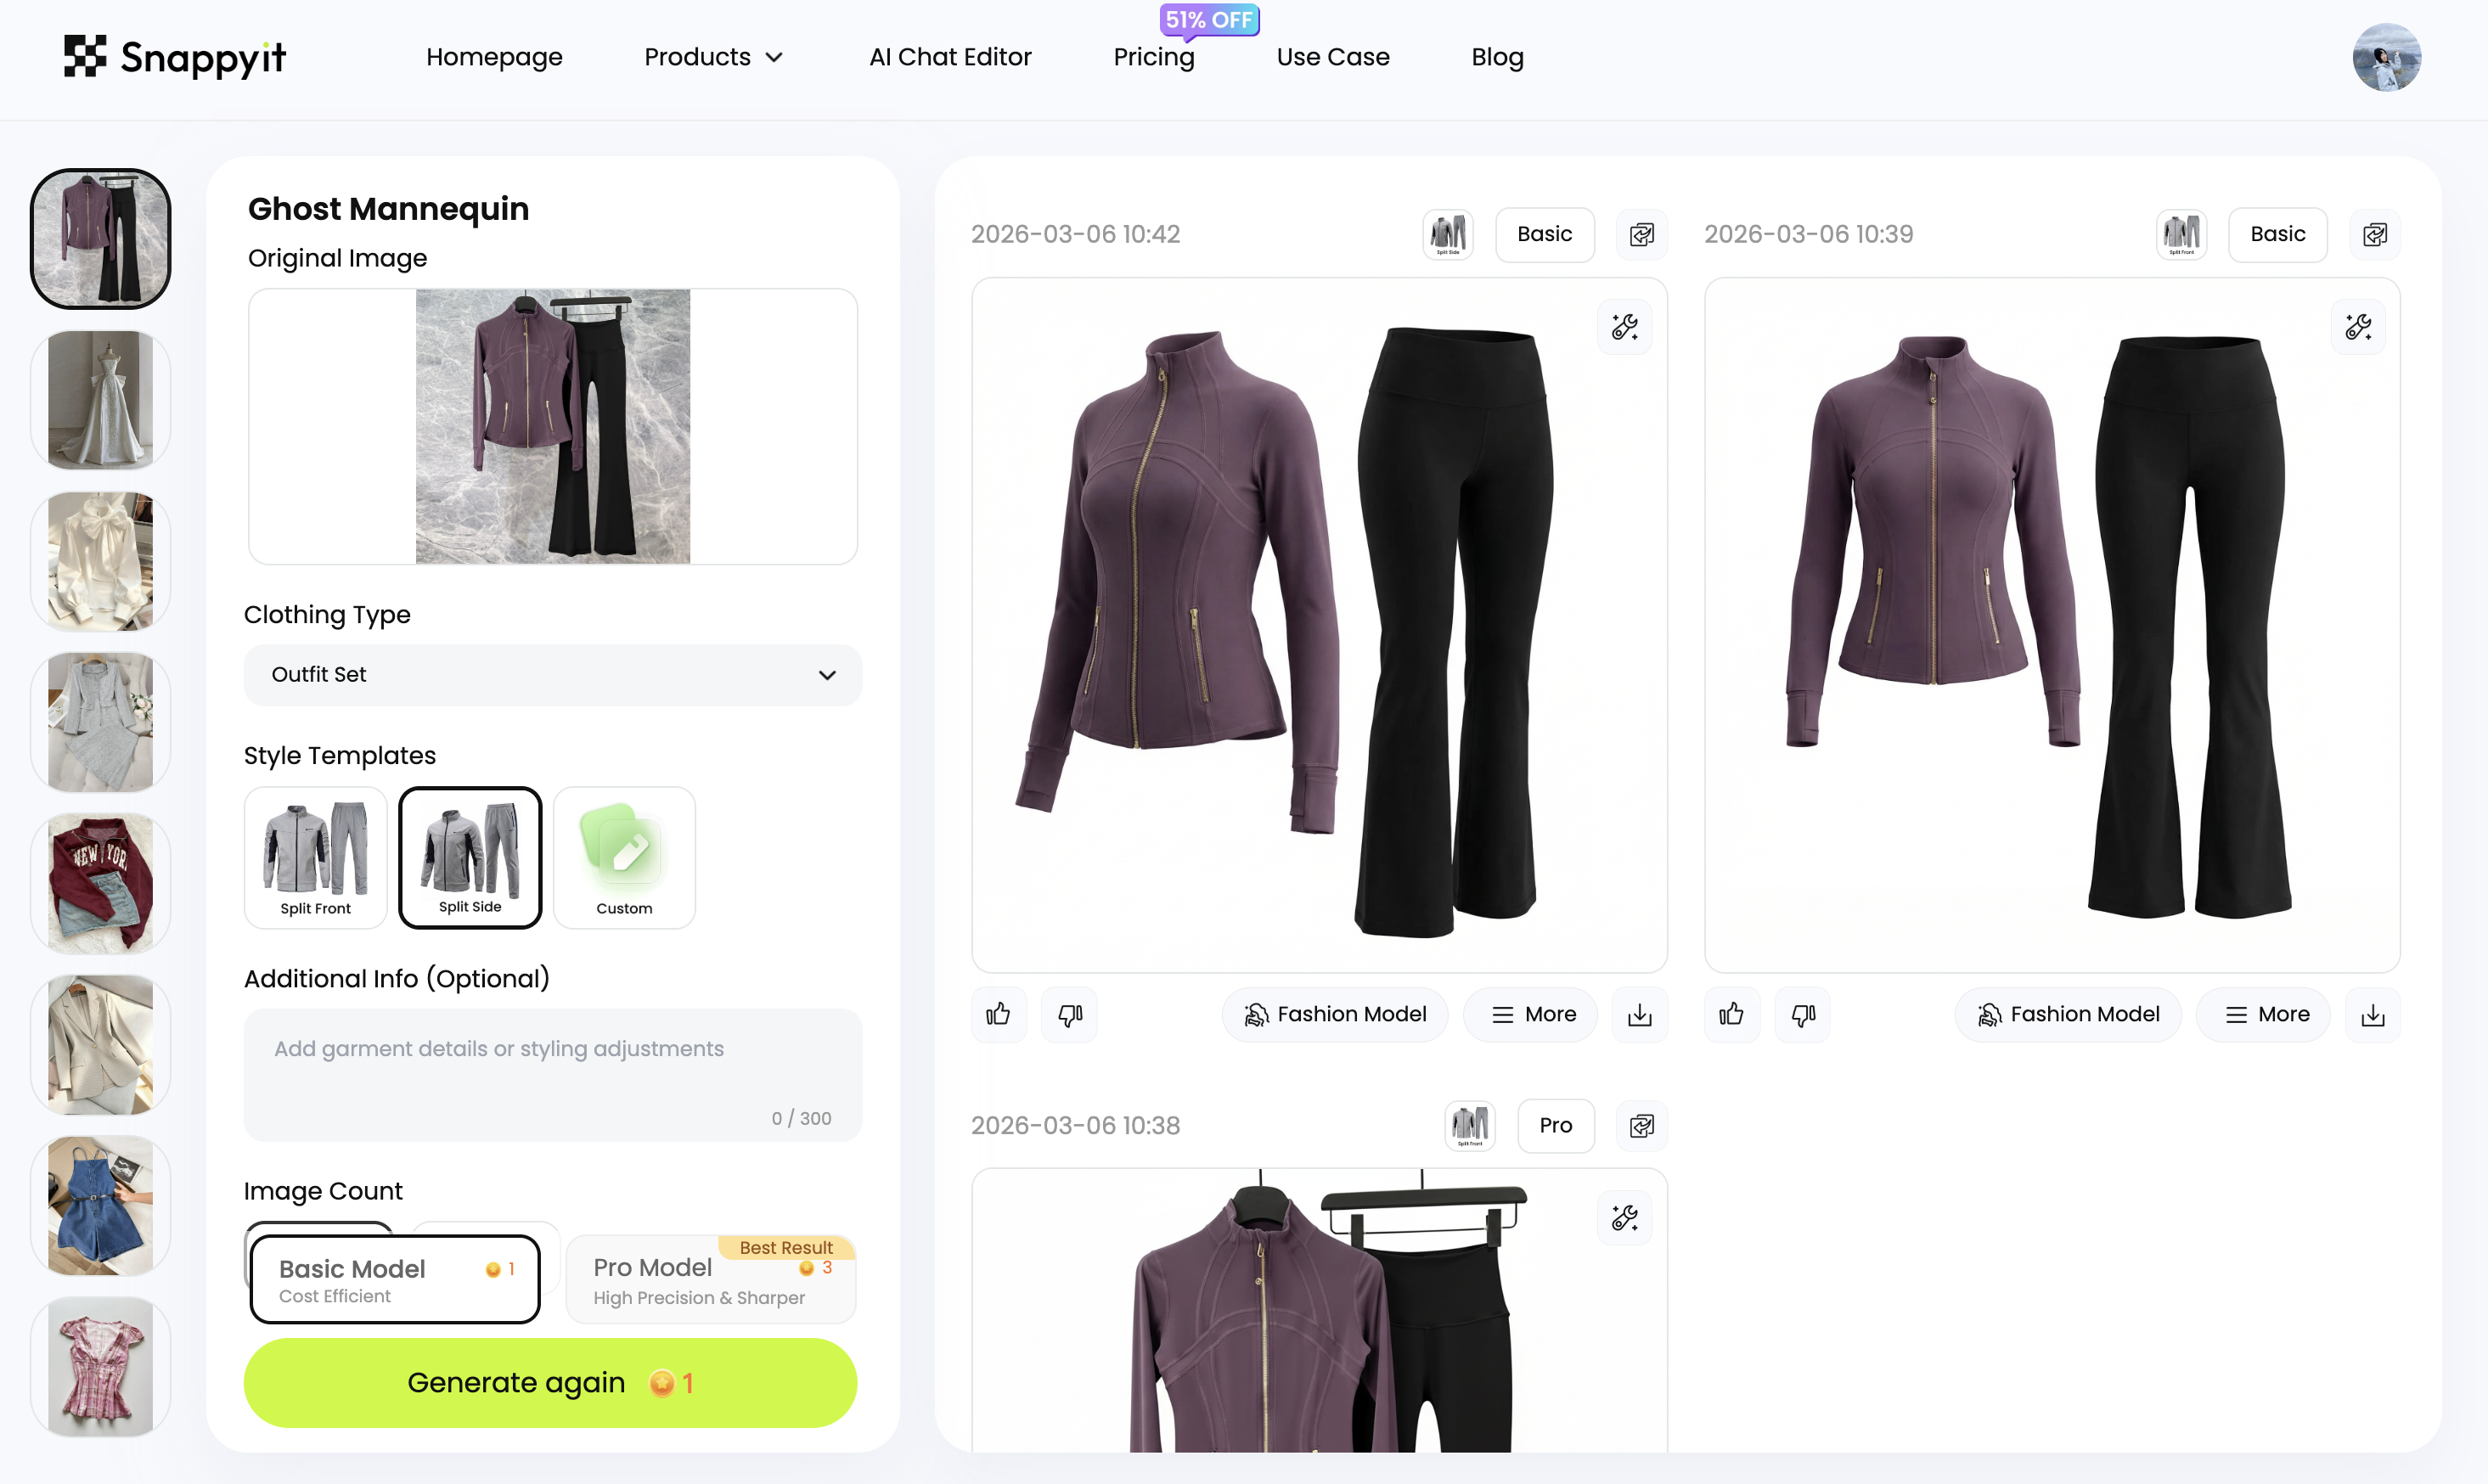Open More options for 10:39 result
Screen dimensions: 2488x1484
point(2264,1015)
